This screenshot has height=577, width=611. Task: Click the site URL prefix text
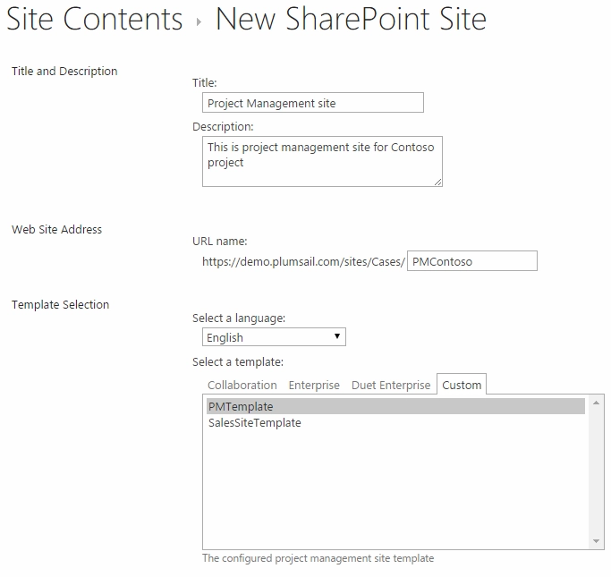coord(303,261)
